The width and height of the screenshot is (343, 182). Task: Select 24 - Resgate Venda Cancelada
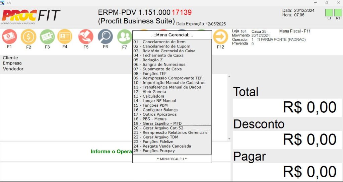(x=172, y=146)
